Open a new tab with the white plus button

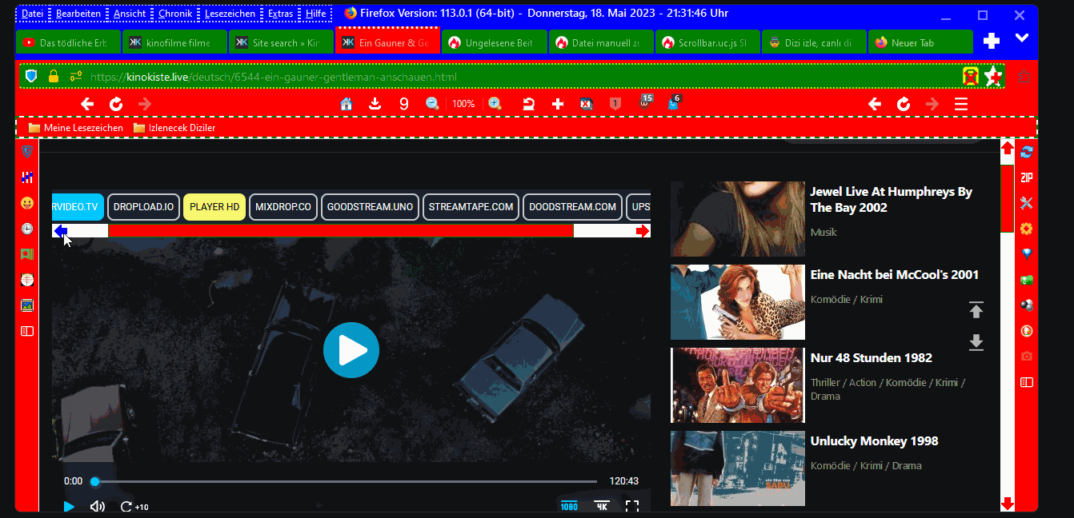tap(992, 41)
